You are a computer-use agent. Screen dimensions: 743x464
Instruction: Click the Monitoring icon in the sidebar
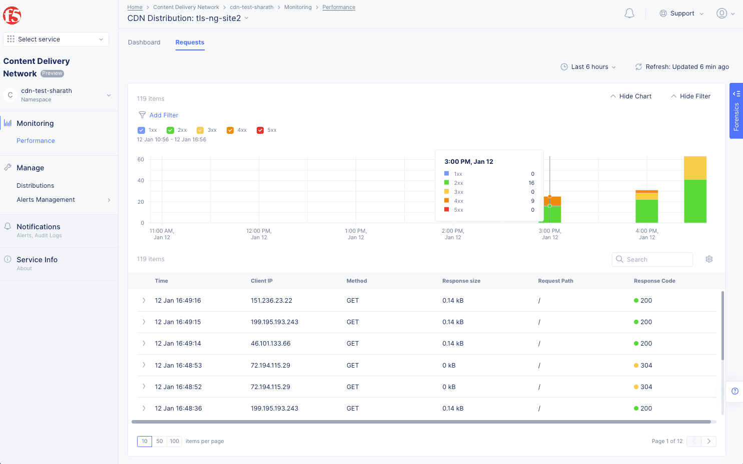7,123
